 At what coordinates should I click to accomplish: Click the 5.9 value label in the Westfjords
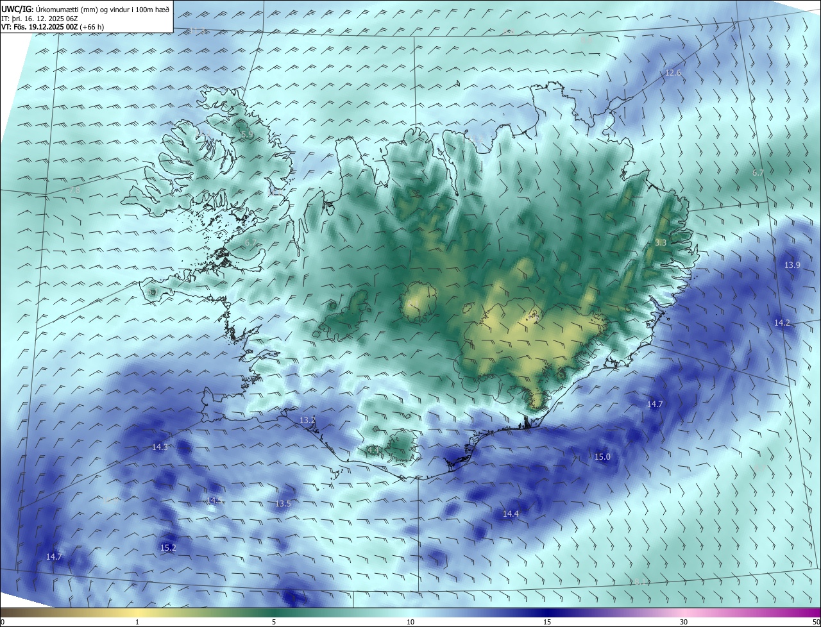tap(247, 135)
